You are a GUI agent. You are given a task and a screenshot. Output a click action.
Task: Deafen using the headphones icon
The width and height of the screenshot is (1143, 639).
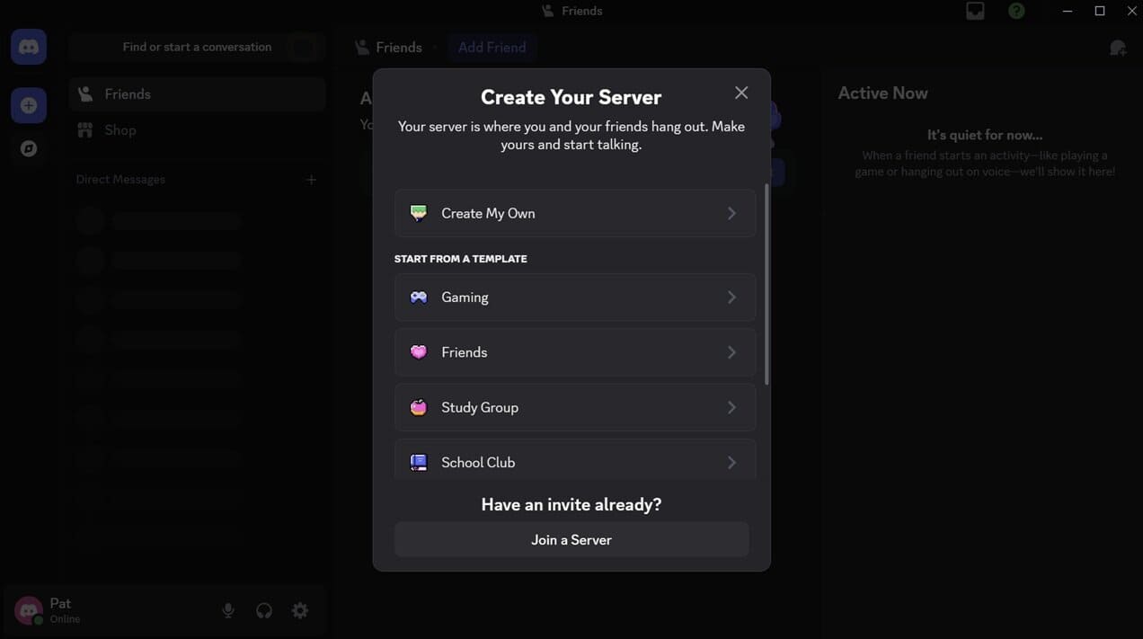click(264, 610)
